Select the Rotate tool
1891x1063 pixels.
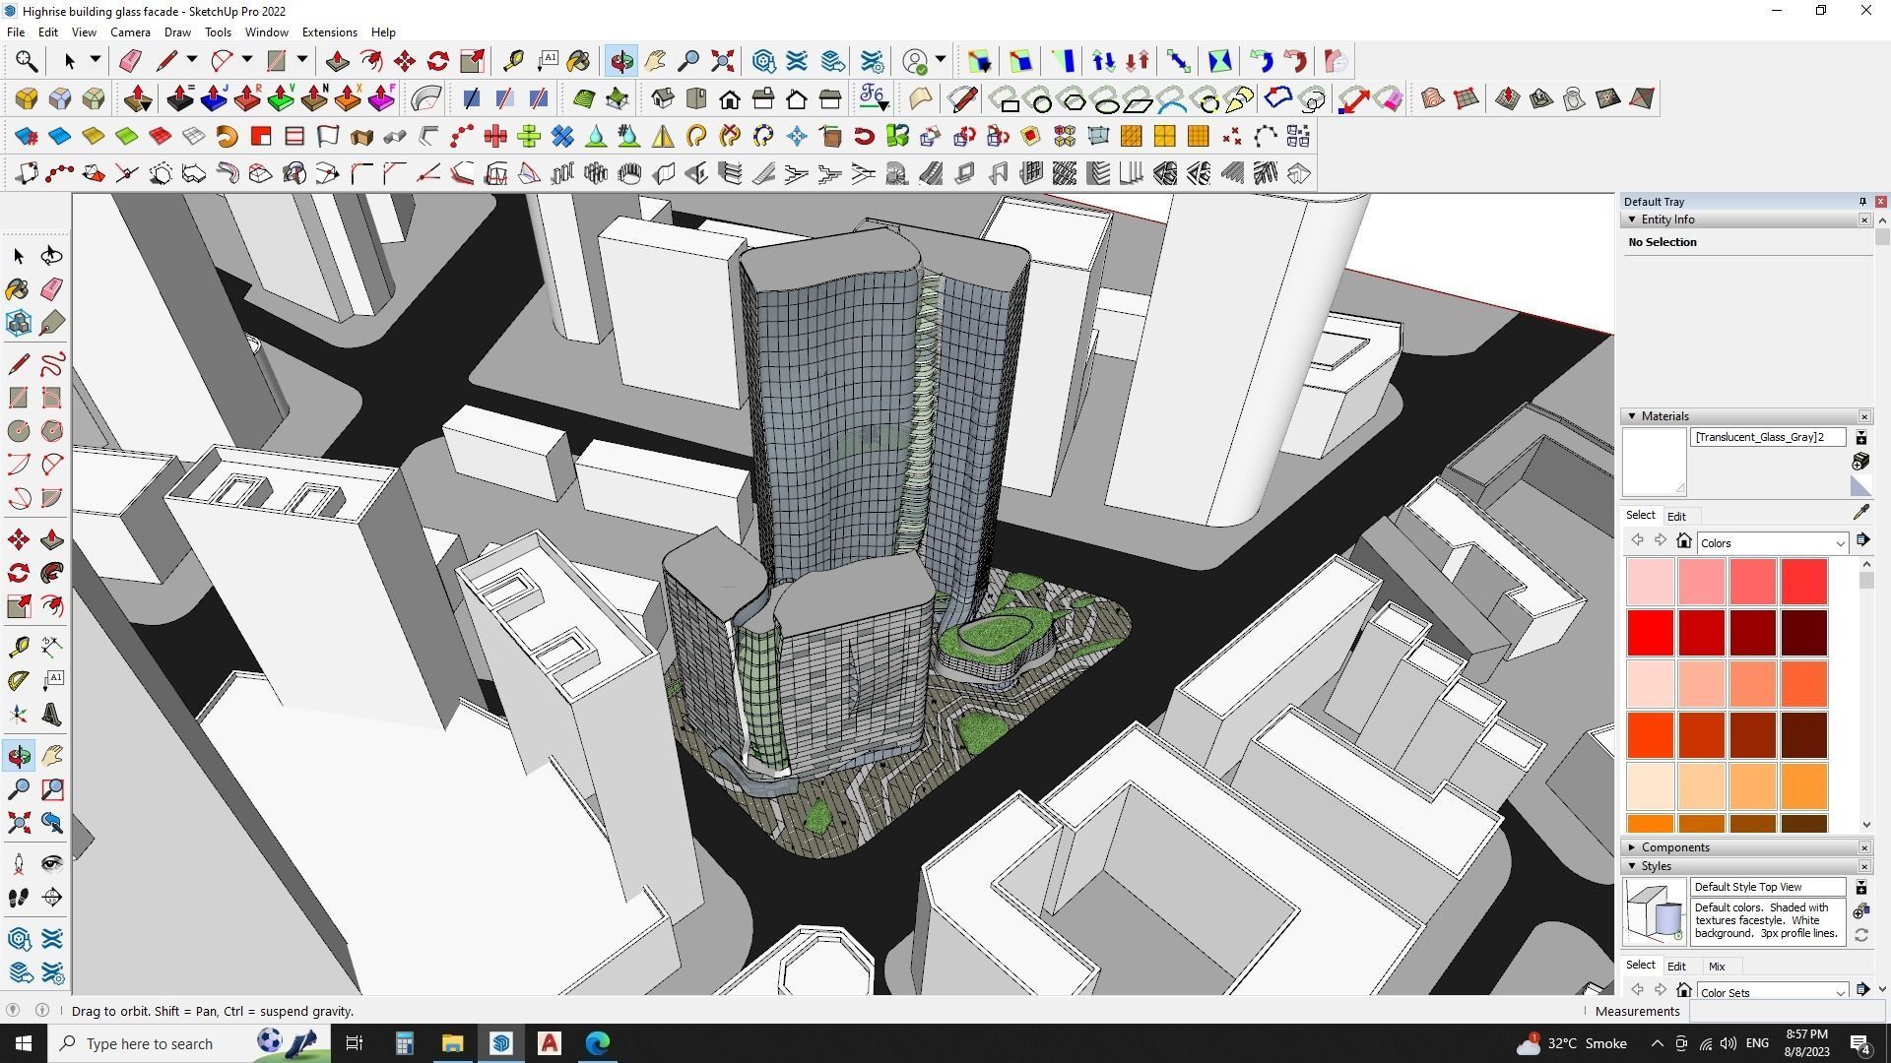[436, 61]
